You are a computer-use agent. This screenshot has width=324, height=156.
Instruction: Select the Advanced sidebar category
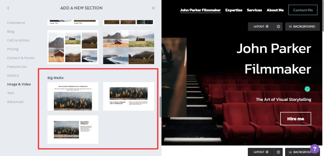point(15,102)
